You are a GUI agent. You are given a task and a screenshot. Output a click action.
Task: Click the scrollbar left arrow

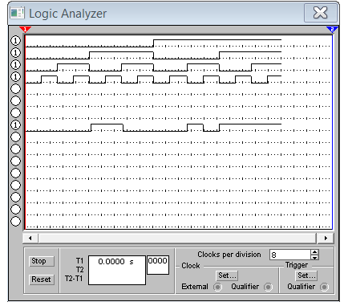(x=30, y=238)
